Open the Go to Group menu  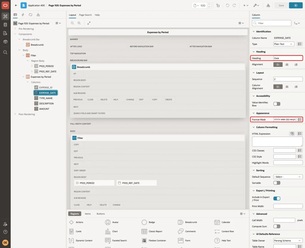[x=297, y=23]
